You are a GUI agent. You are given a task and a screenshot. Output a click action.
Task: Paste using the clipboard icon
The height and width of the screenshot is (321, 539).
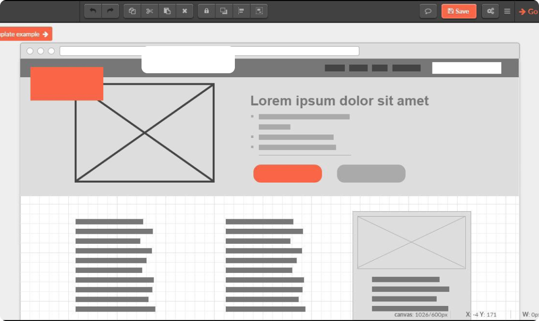(167, 11)
